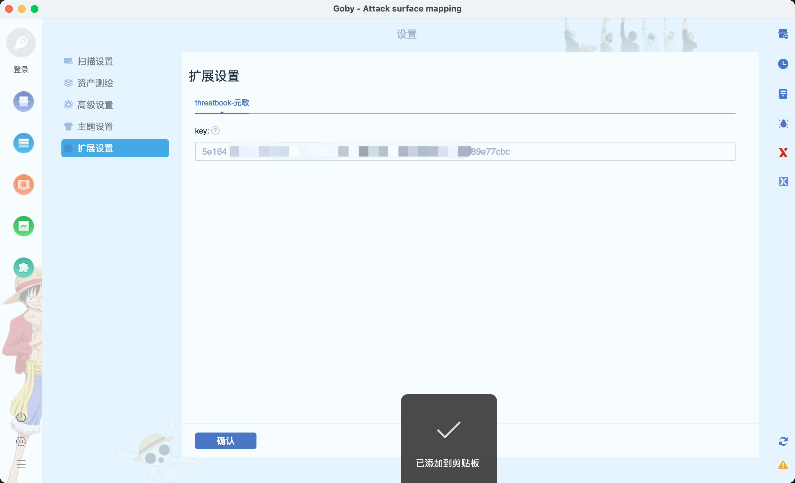Click the Goby logo at top left
This screenshot has width=795, height=483.
pos(21,42)
